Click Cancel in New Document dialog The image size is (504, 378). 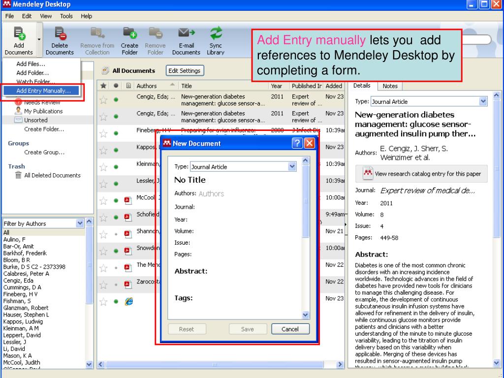(x=290, y=329)
